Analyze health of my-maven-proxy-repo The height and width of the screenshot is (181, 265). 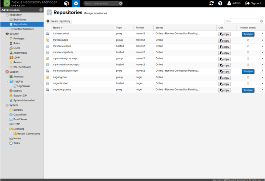[x=248, y=72]
